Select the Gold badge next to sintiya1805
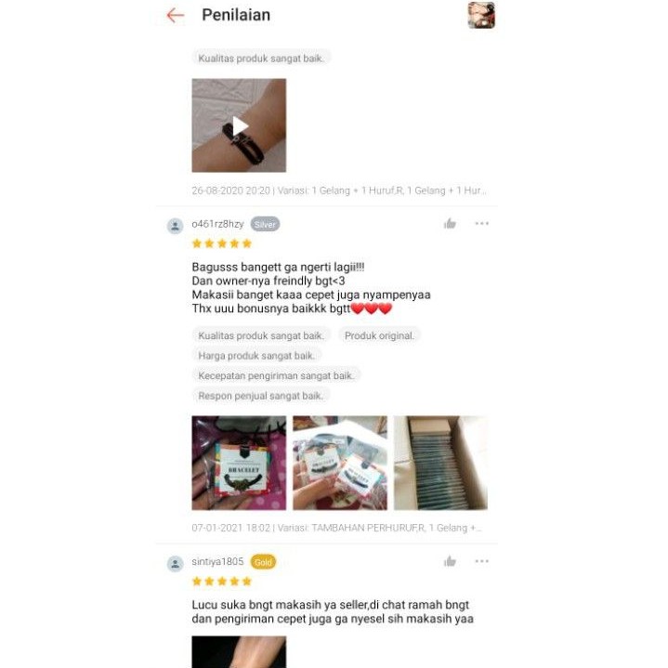The image size is (668, 668). pyautogui.click(x=263, y=562)
